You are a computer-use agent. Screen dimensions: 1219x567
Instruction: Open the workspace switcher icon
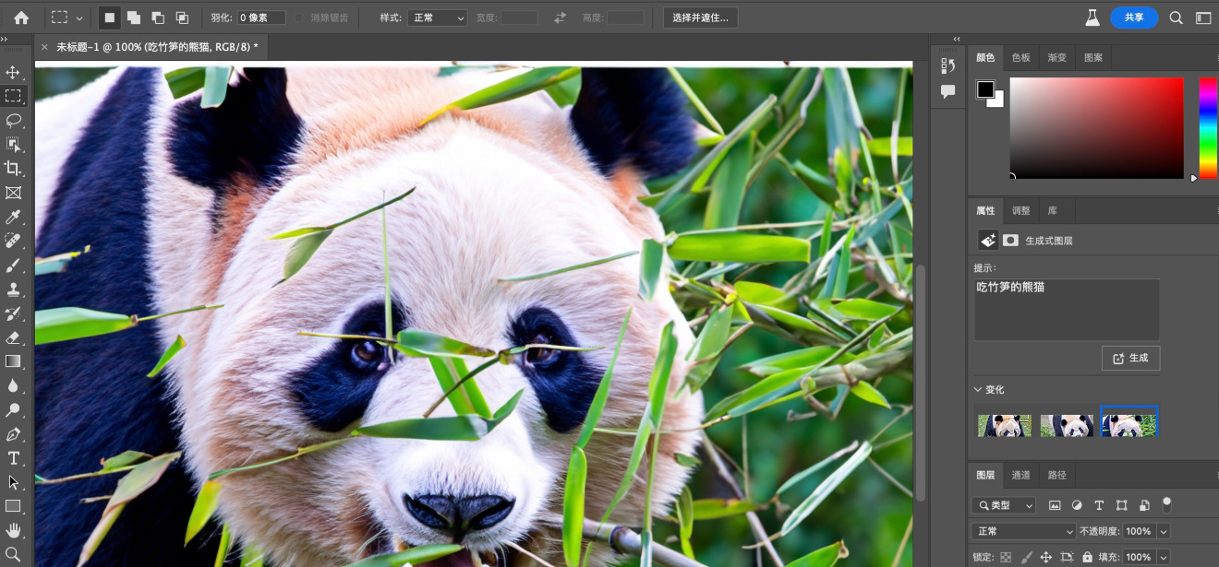1203,18
